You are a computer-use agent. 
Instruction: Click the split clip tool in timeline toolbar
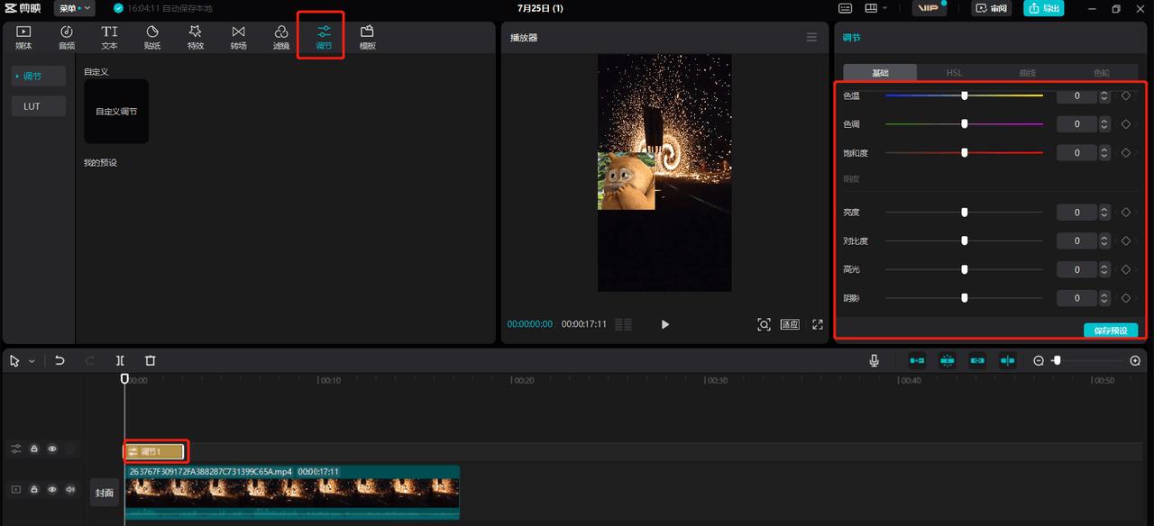tap(120, 360)
